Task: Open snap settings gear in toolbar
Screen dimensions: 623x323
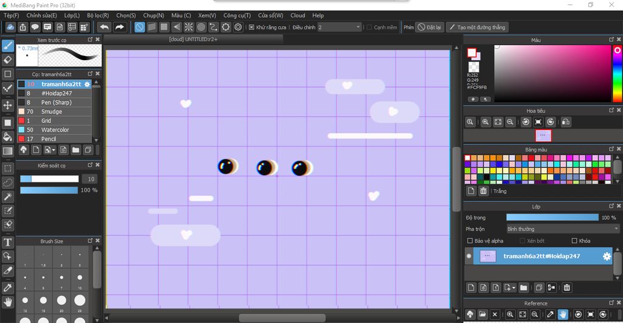Action: (238, 27)
